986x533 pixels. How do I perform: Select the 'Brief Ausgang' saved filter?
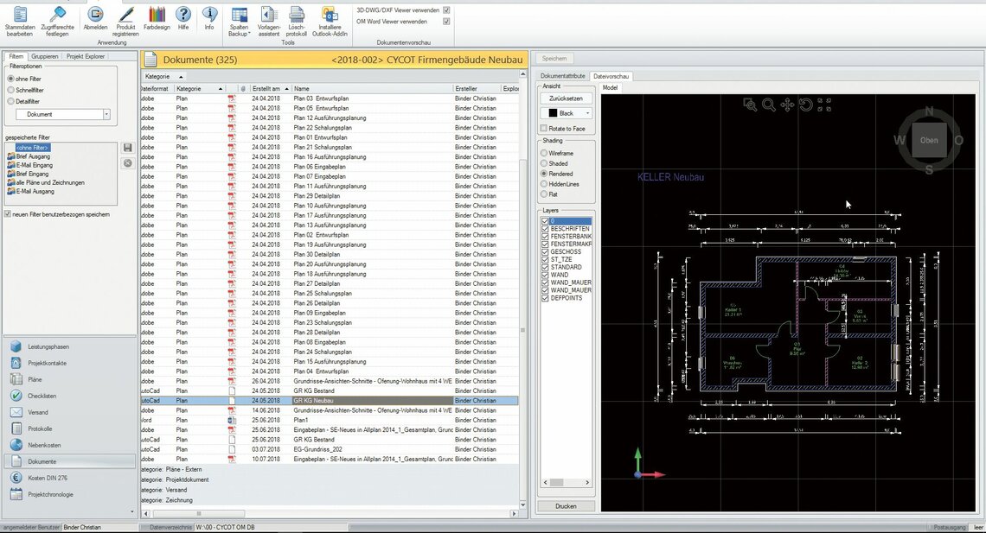[x=34, y=156]
